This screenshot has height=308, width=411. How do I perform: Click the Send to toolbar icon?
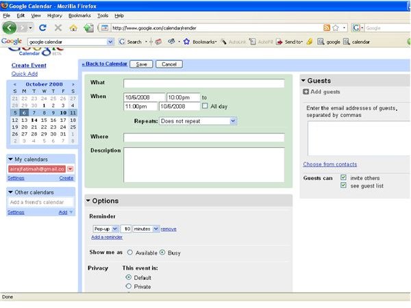coord(279,42)
